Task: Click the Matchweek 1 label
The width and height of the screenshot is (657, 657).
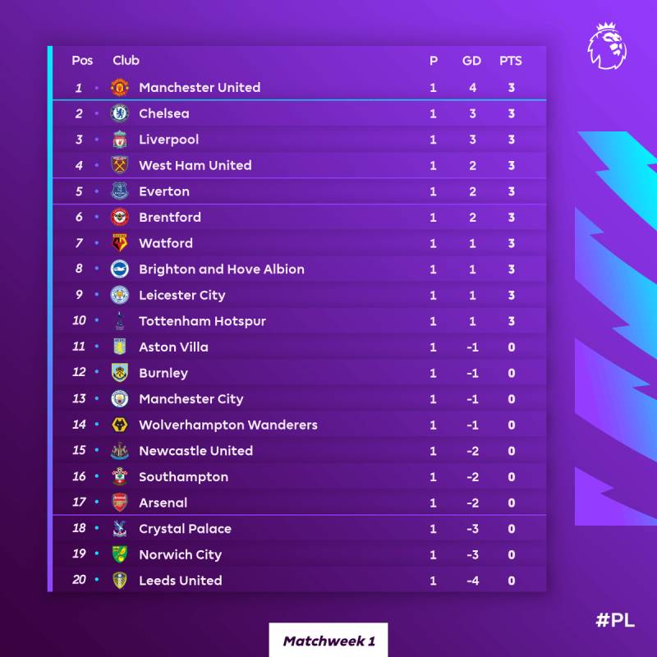Action: [328, 641]
